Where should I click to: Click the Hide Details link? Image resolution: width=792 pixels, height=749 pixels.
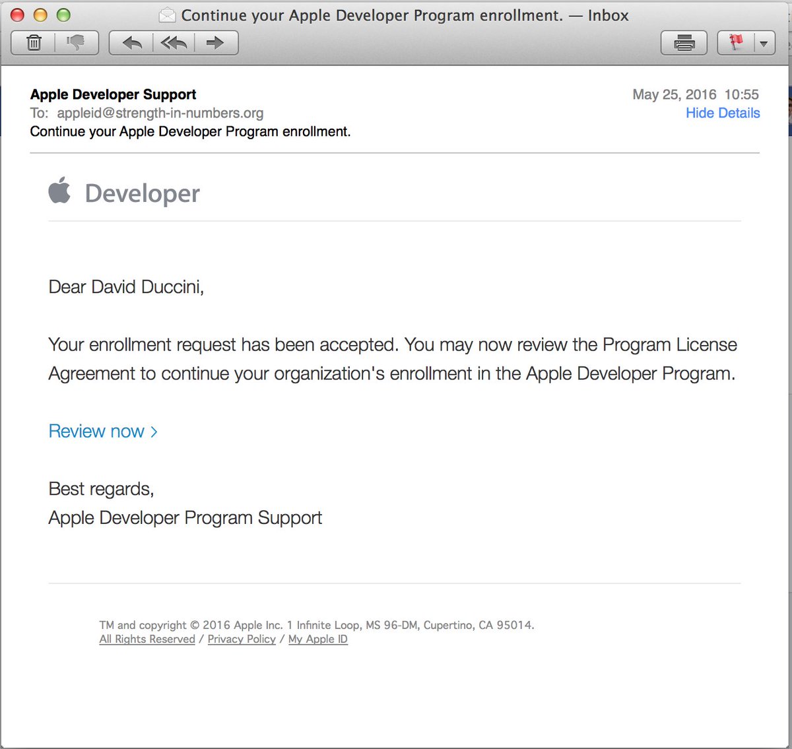[723, 113]
